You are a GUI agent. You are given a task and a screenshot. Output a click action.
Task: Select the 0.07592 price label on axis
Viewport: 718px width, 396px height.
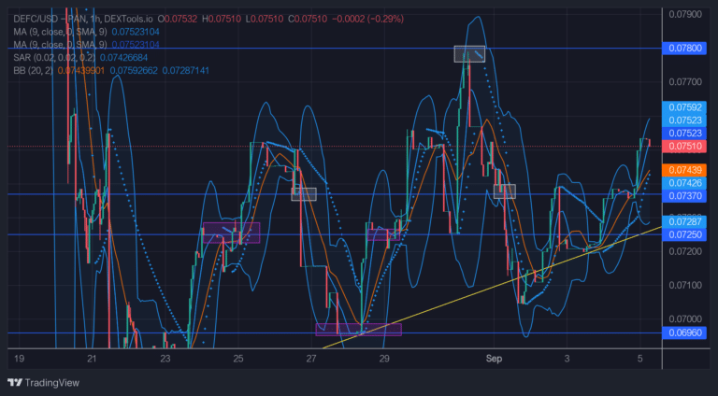pos(684,107)
